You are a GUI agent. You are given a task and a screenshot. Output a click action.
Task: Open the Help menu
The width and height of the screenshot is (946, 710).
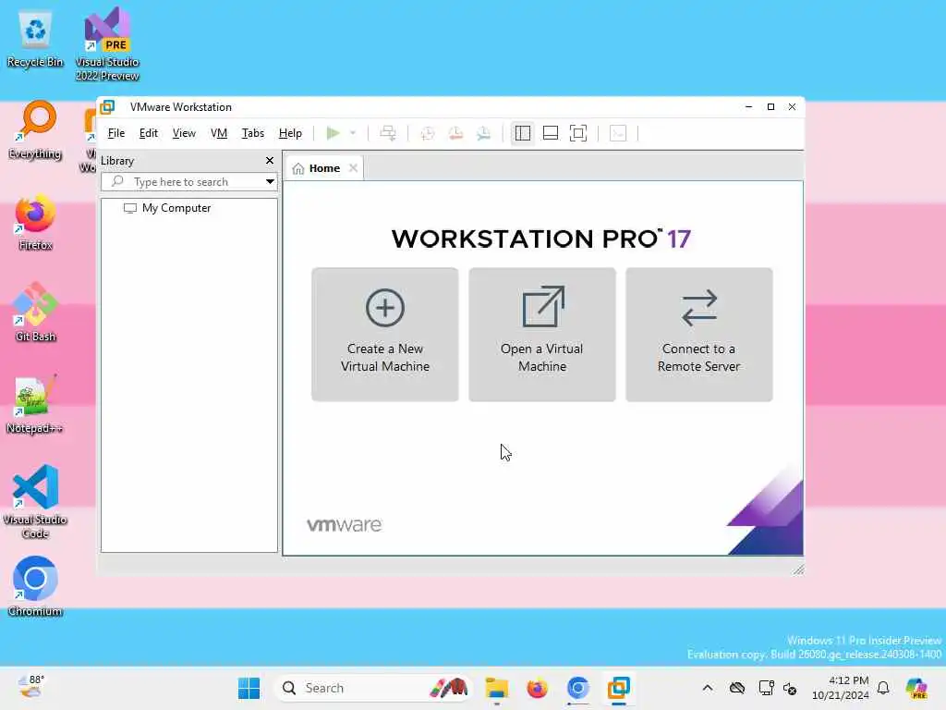coord(290,133)
